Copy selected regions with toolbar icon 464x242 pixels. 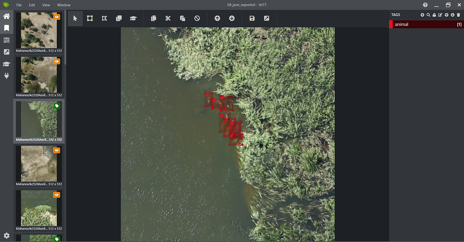(x=153, y=18)
